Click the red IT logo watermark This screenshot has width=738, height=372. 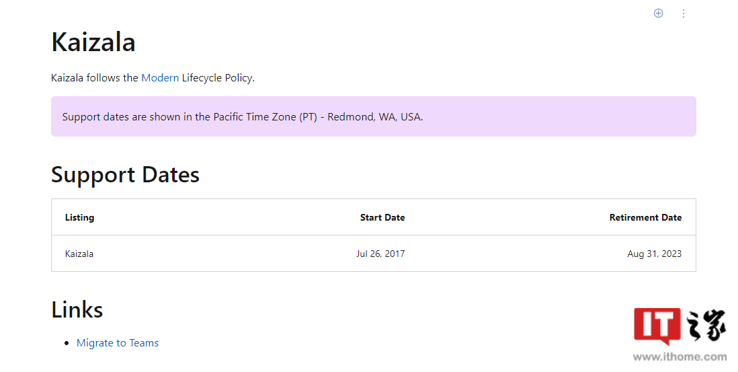pyautogui.click(x=657, y=326)
